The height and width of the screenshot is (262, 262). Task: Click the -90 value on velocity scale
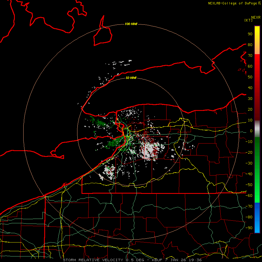249,228
